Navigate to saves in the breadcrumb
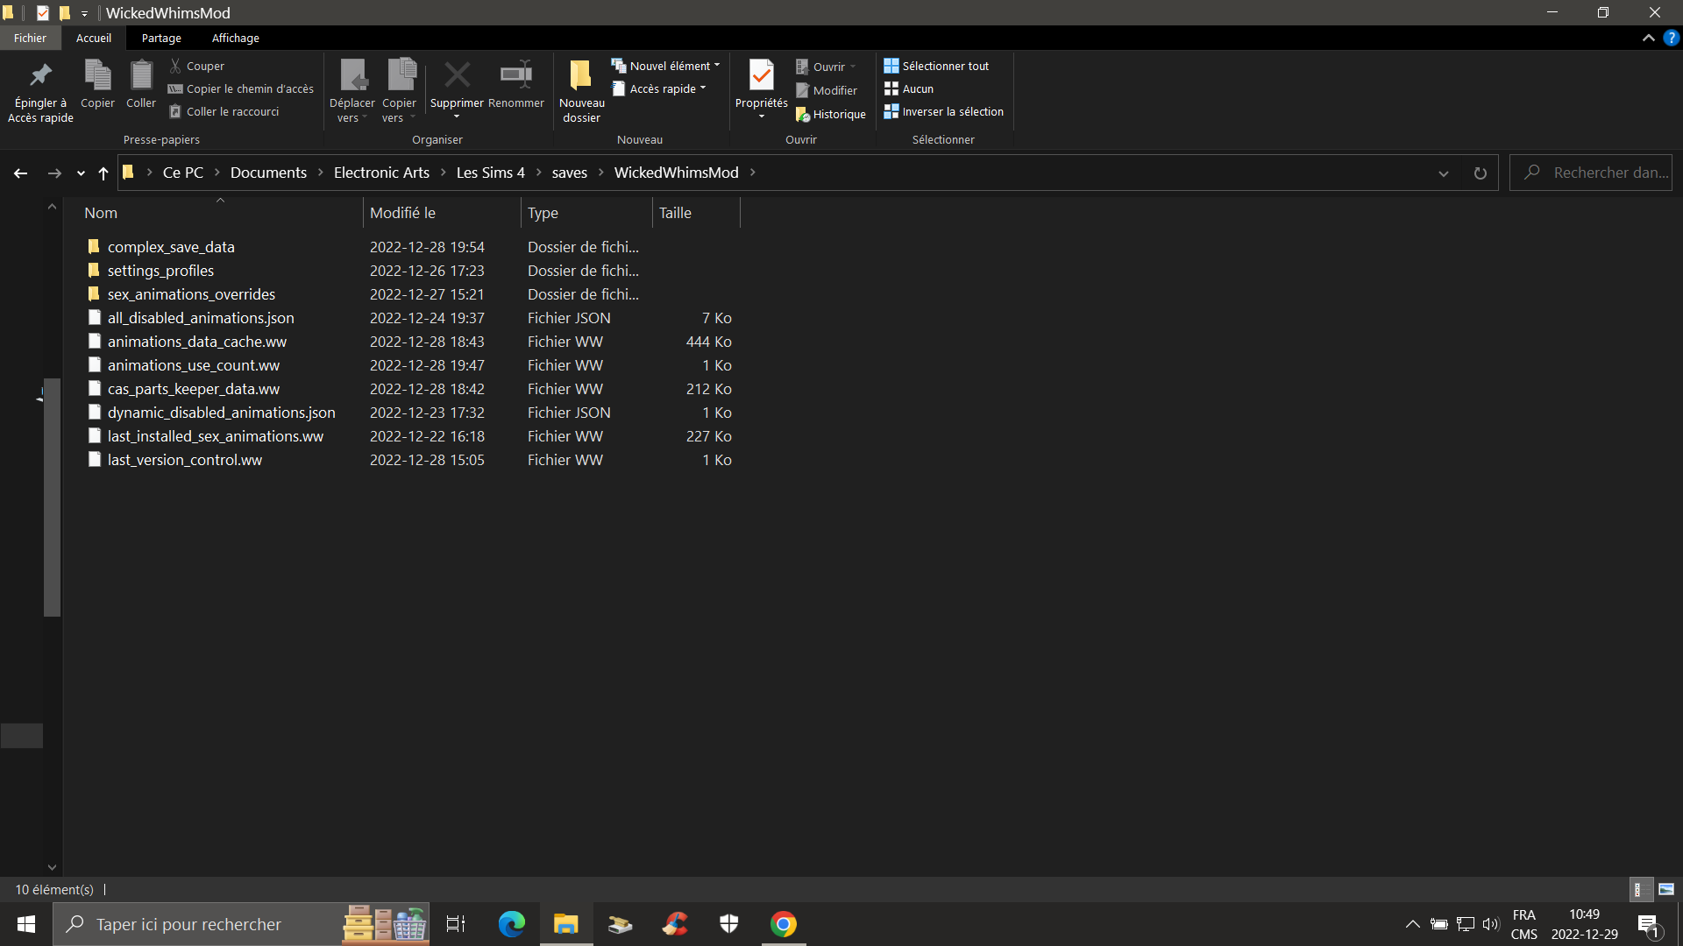1683x946 pixels. (x=570, y=173)
